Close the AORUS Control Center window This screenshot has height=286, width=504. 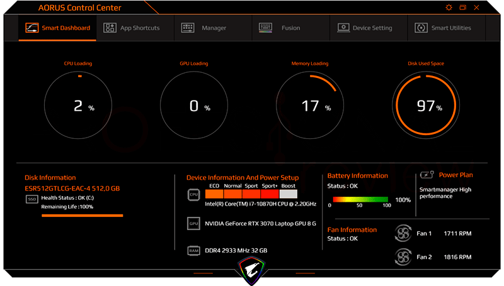[x=476, y=8]
